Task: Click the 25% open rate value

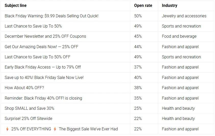Action: point(138,108)
